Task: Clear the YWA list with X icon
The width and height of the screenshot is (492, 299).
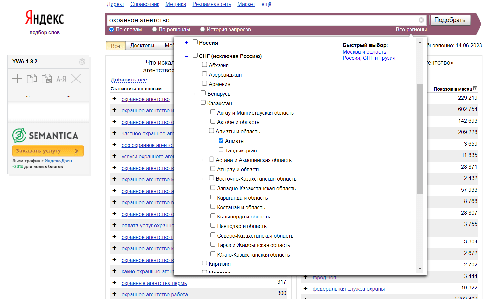Action: (76, 79)
